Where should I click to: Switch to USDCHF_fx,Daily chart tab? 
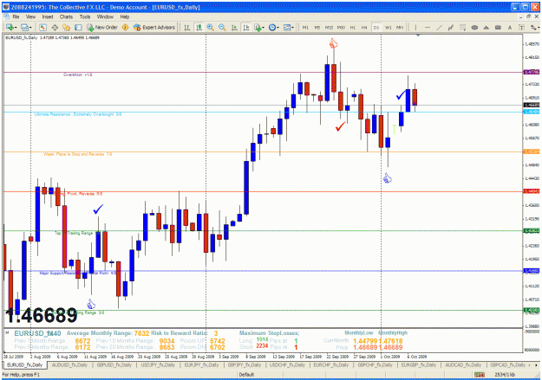[287, 364]
